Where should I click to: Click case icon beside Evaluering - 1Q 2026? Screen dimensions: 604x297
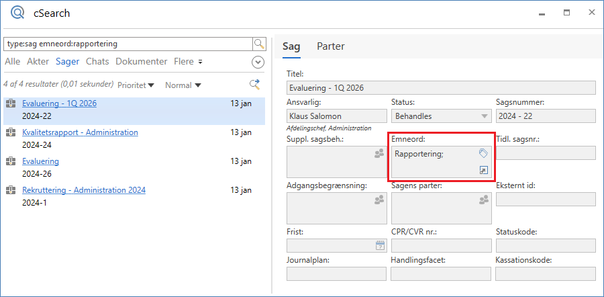tap(11, 103)
